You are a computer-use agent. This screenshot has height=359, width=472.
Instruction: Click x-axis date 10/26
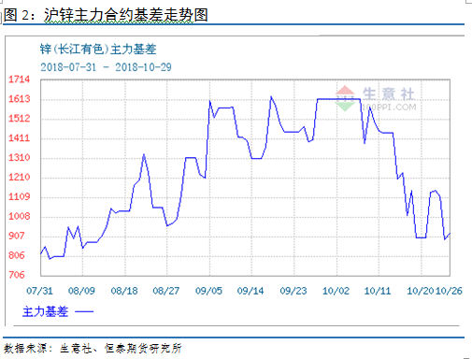(449, 291)
